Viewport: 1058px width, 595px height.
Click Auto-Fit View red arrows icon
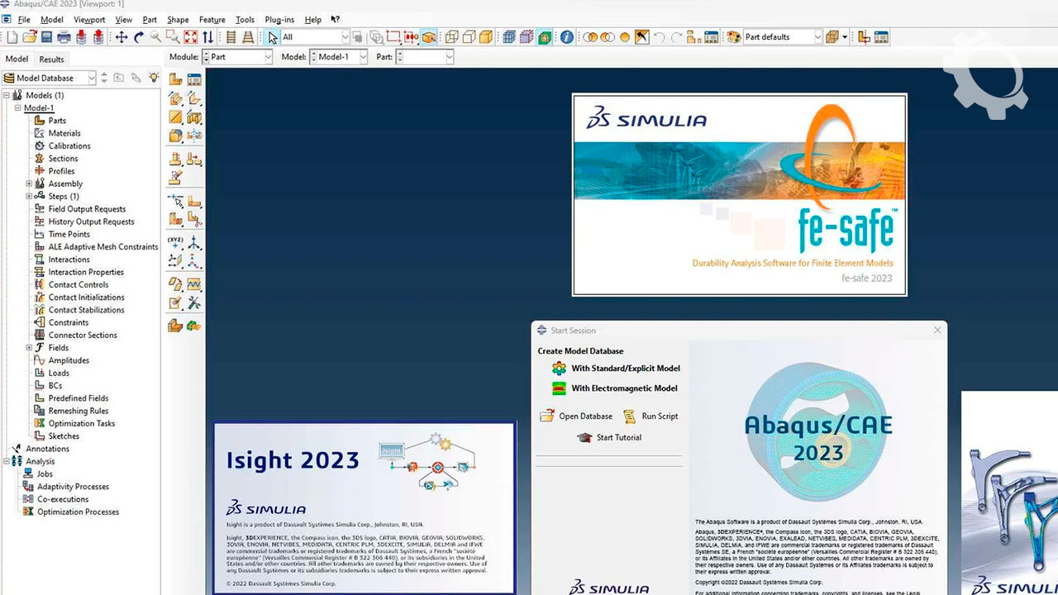(x=191, y=37)
